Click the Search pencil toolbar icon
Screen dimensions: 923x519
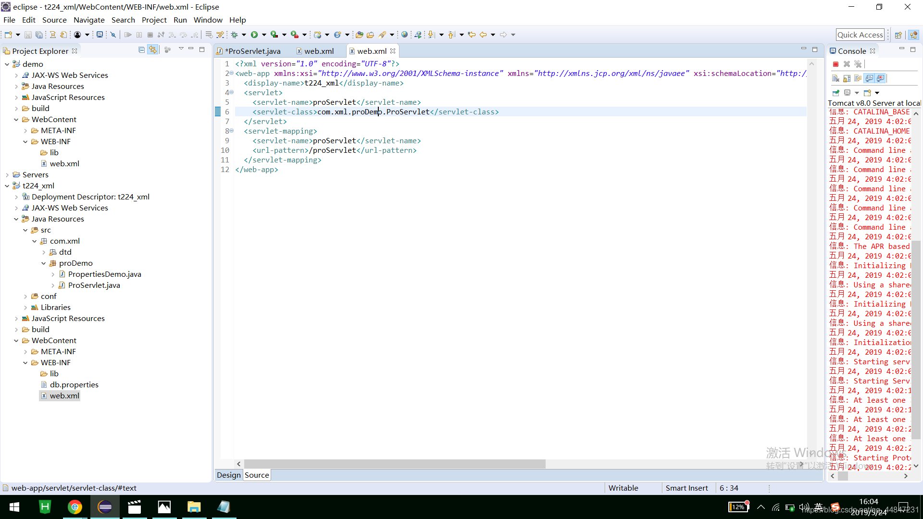382,35
